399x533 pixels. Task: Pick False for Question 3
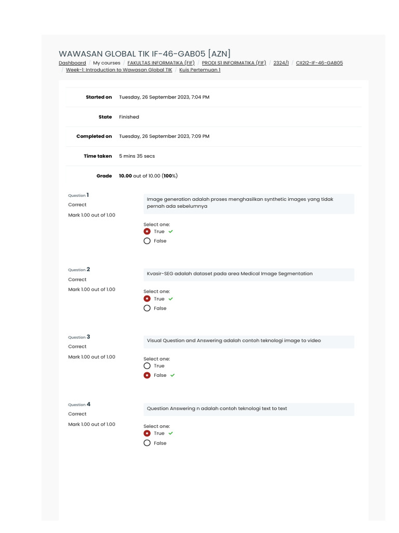coord(147,375)
